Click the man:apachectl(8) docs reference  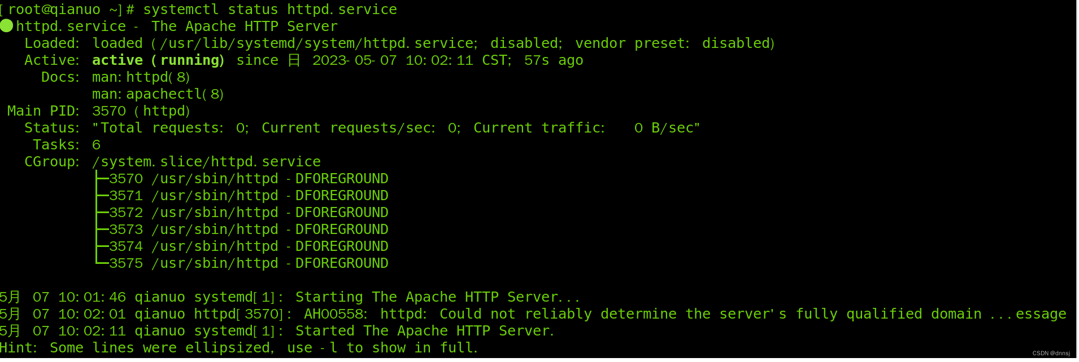158,94
